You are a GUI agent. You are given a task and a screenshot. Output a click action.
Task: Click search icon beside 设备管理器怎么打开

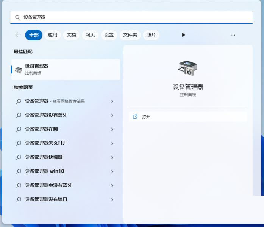click(19, 143)
